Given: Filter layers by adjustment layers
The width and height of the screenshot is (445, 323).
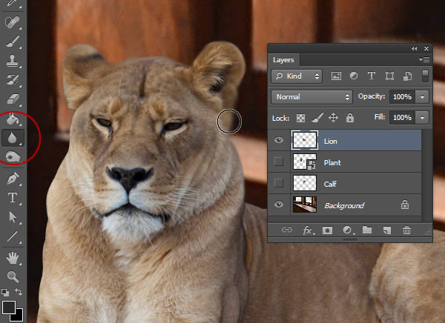Looking at the screenshot, I should pos(354,76).
